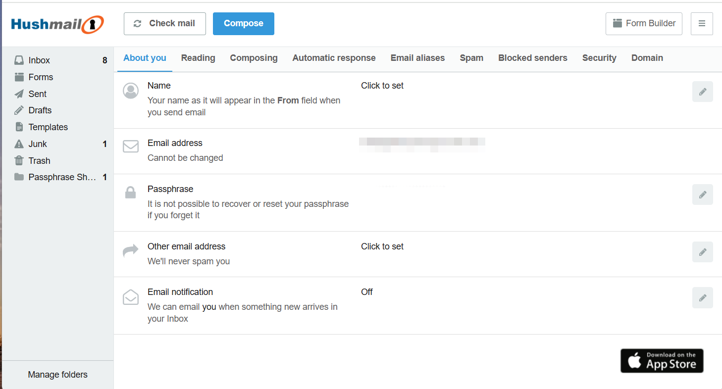Click the Passphrase padlock icon

pyautogui.click(x=130, y=193)
